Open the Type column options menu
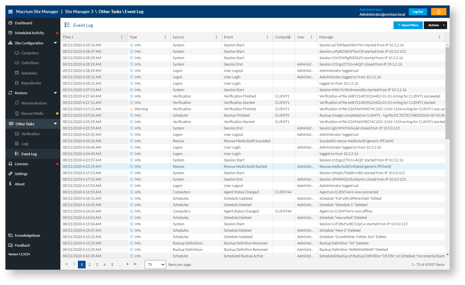The image size is (465, 285). click(x=165, y=37)
